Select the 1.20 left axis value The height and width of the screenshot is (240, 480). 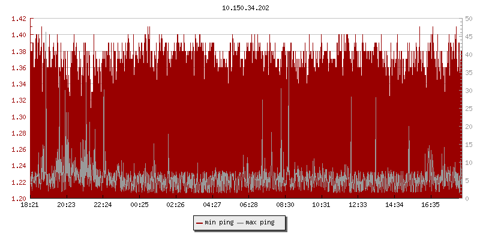pos(19,199)
